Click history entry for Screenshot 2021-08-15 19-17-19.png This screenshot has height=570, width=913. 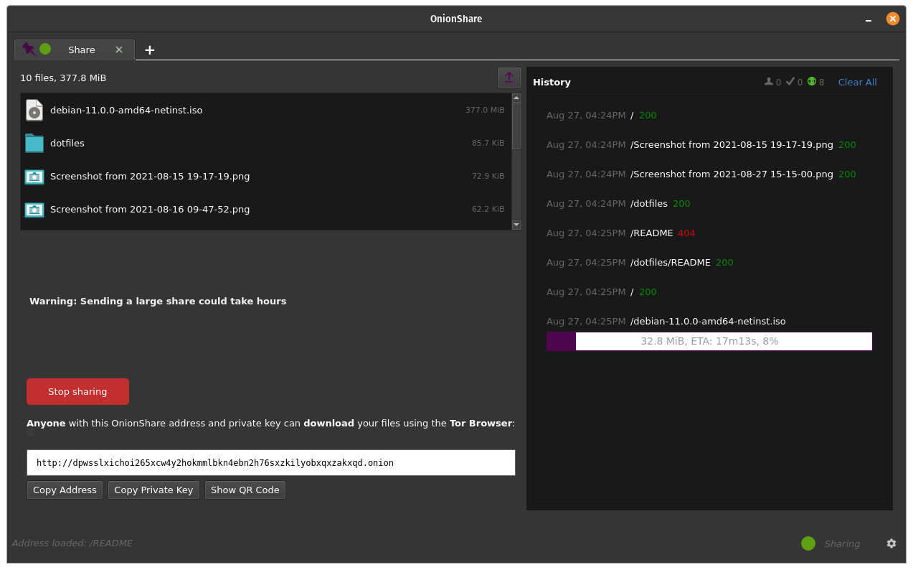[x=701, y=144]
